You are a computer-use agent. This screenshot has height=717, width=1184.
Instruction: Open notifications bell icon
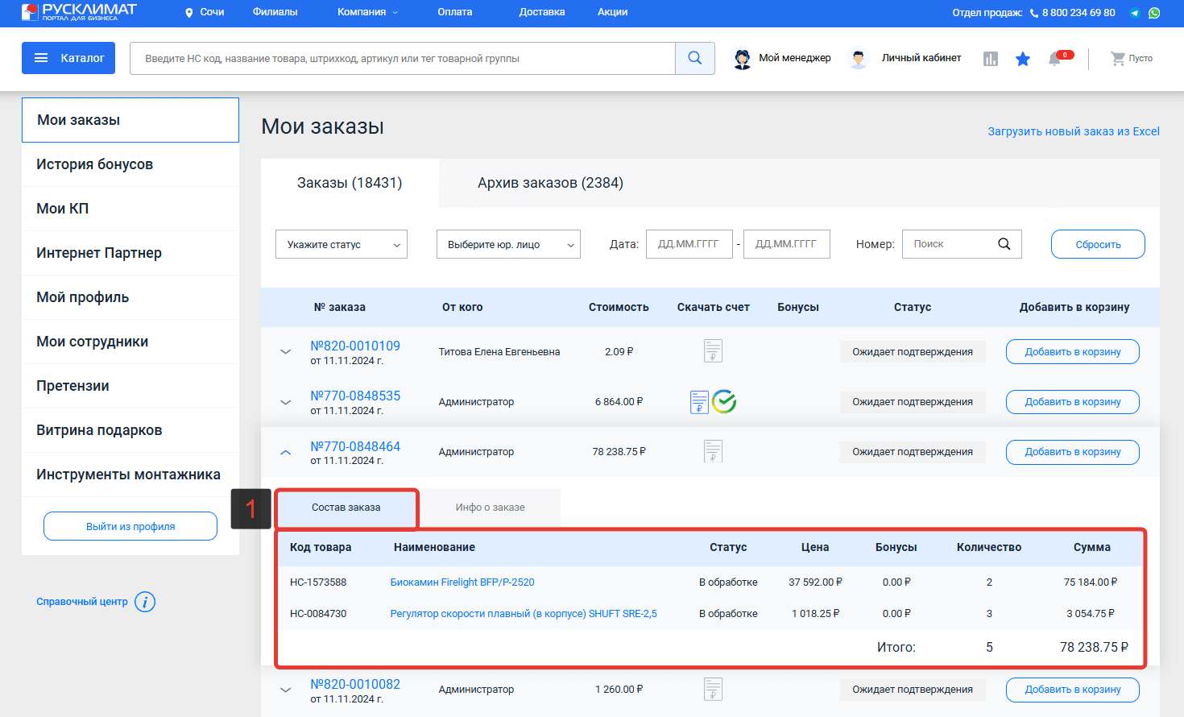coord(1054,59)
